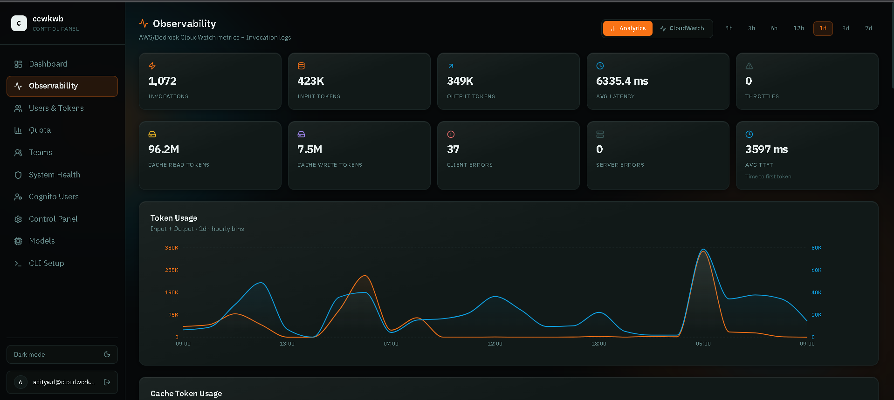The image size is (894, 400).
Task: Select the 3d time range
Action: [x=846, y=28]
